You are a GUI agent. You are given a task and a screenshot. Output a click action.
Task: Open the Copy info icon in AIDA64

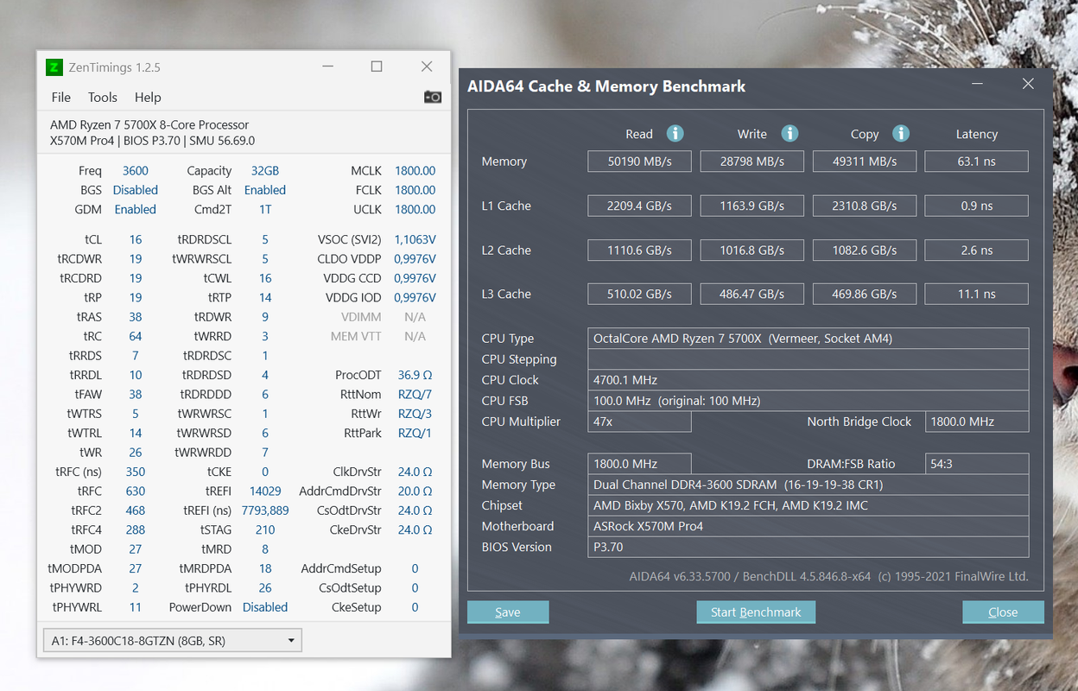[901, 134]
